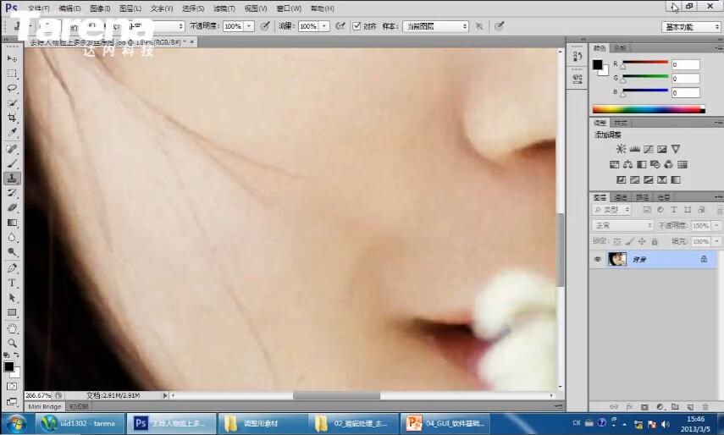Select the Path Selection tool

point(12,298)
